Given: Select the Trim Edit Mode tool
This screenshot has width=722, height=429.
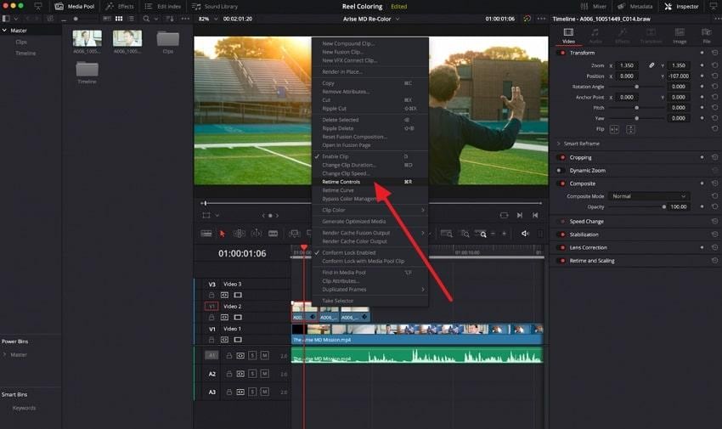Looking at the screenshot, I should tap(239, 234).
